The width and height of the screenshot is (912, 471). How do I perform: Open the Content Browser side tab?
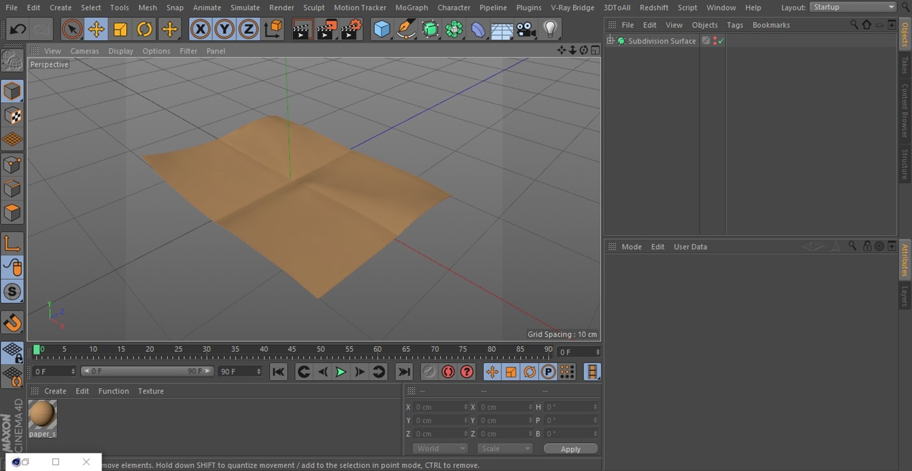905,111
